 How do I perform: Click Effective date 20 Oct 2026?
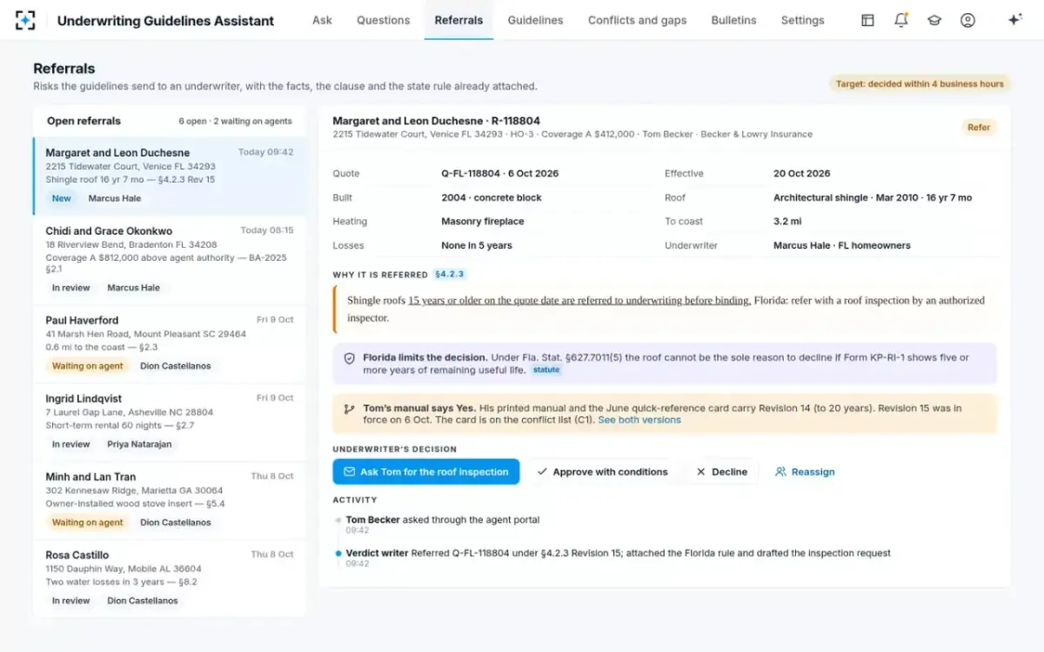(x=802, y=174)
